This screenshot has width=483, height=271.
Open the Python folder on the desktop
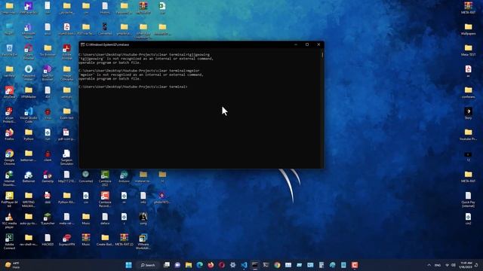pyautogui.click(x=29, y=134)
